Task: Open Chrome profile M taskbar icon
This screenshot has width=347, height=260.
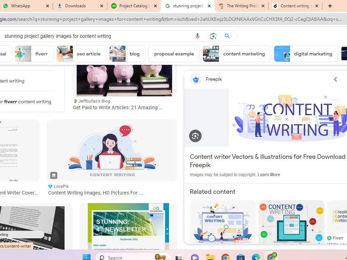Action: 272,257
